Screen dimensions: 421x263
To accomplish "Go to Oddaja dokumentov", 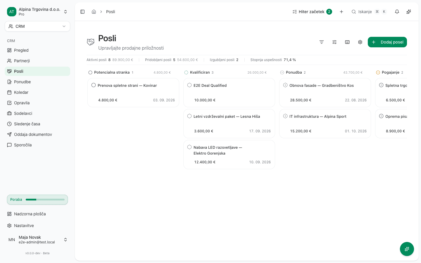I will tap(37, 134).
